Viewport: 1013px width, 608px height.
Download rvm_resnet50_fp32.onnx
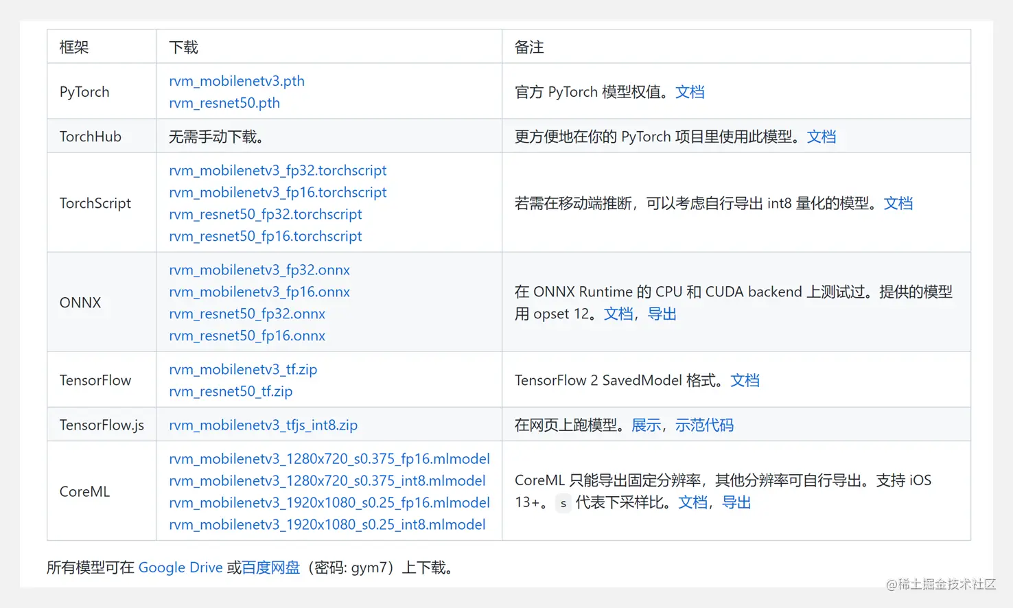coord(247,314)
